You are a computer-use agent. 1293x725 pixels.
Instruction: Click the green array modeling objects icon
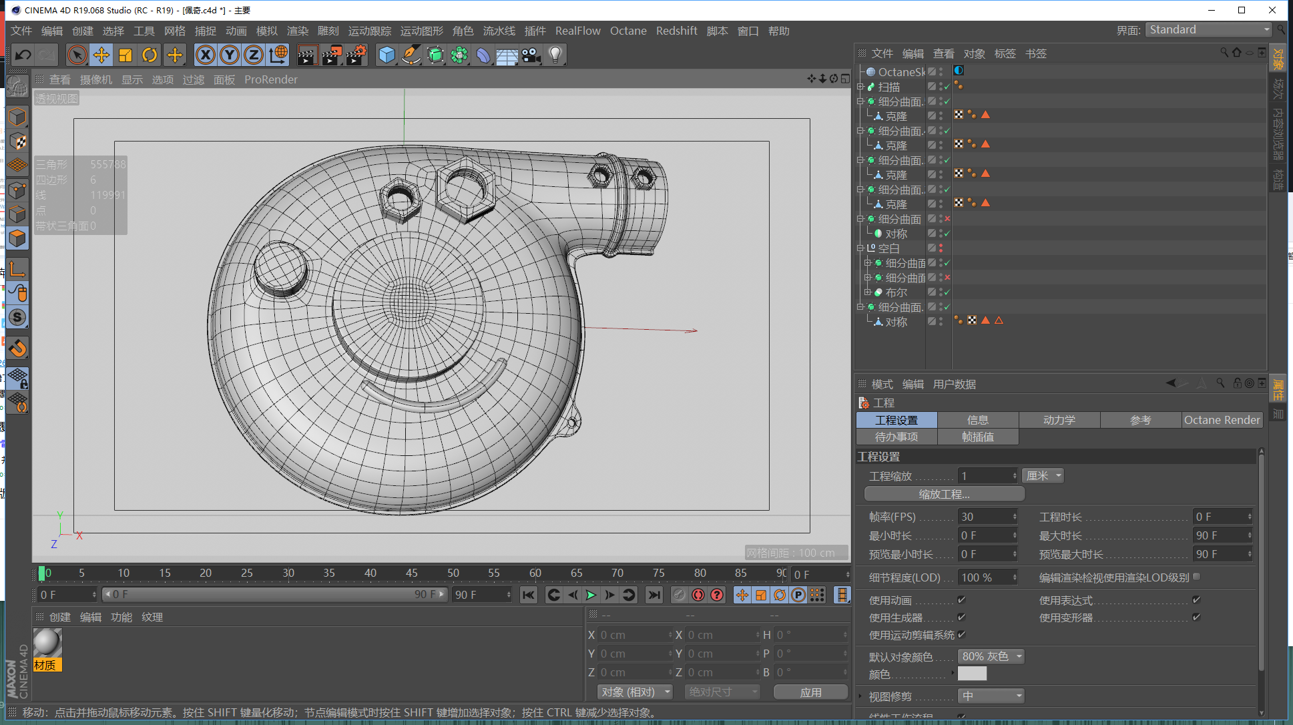(x=459, y=55)
